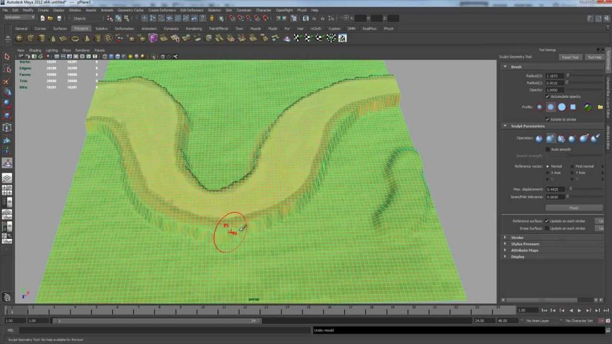612x344 pixels.
Task: Click play forward in playback controls
Action: point(580,311)
